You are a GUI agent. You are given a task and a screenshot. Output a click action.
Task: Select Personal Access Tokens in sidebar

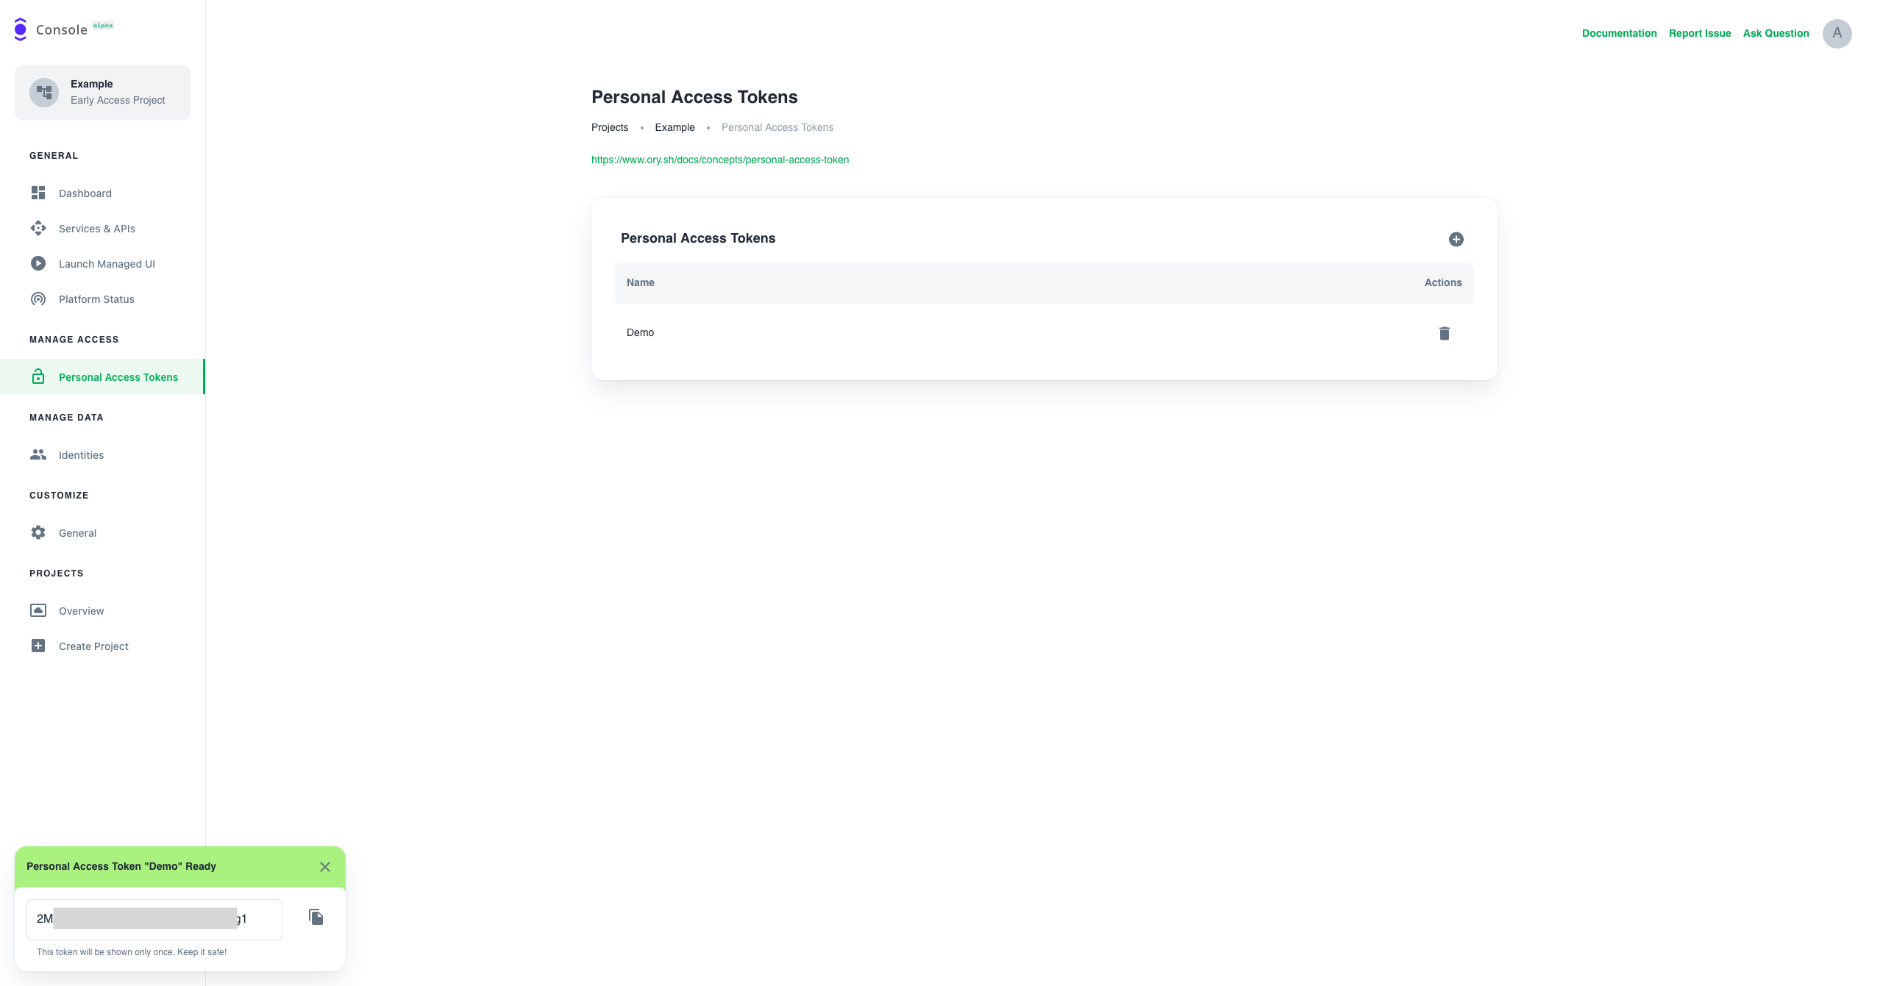coord(118,377)
